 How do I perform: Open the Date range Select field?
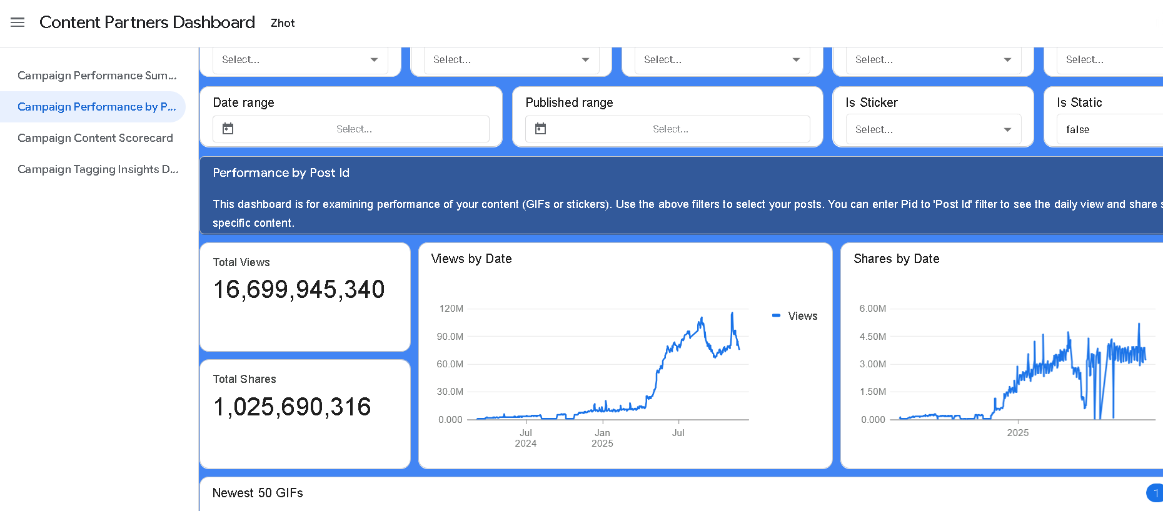353,129
